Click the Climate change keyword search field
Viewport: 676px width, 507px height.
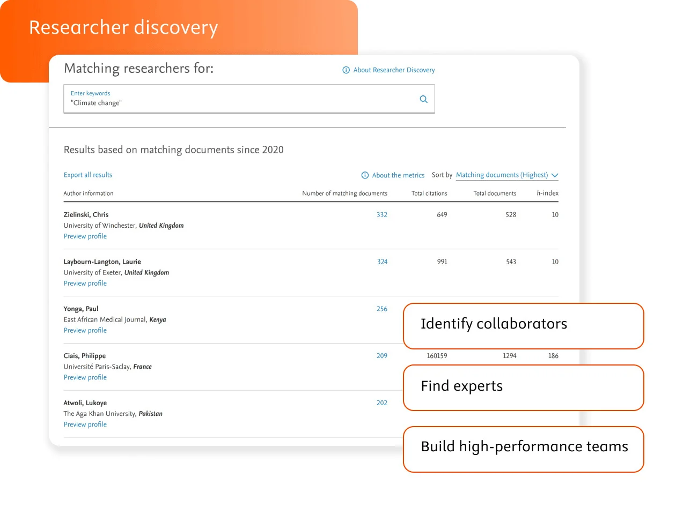[x=215, y=103]
